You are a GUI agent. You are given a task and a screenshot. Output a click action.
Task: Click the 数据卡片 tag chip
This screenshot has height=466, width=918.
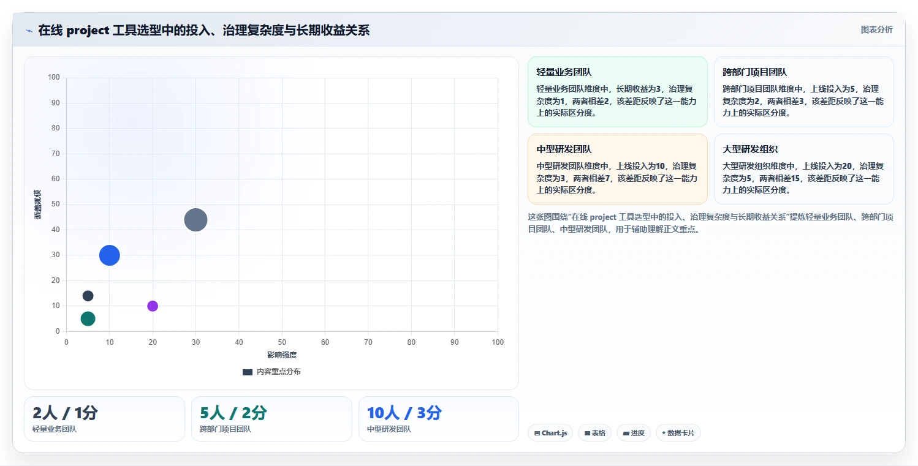pyautogui.click(x=678, y=433)
